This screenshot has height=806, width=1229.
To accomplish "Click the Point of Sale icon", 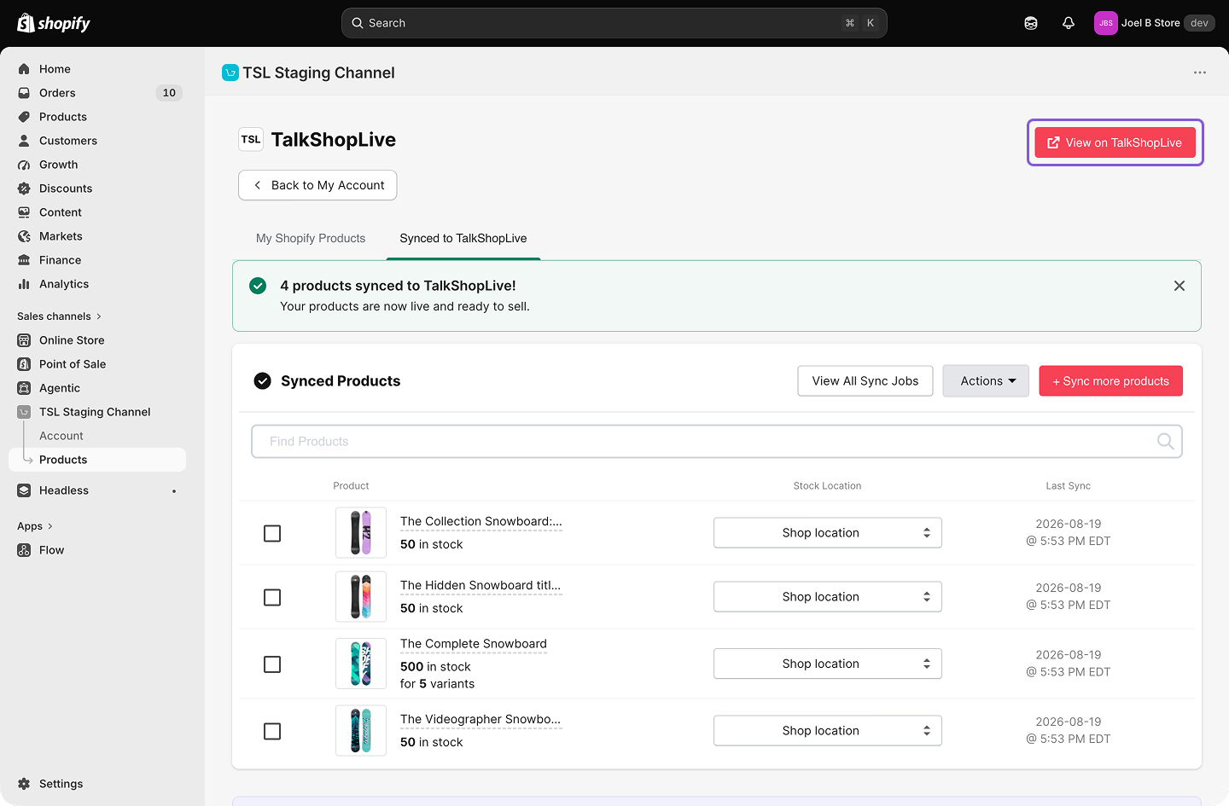I will point(24,364).
